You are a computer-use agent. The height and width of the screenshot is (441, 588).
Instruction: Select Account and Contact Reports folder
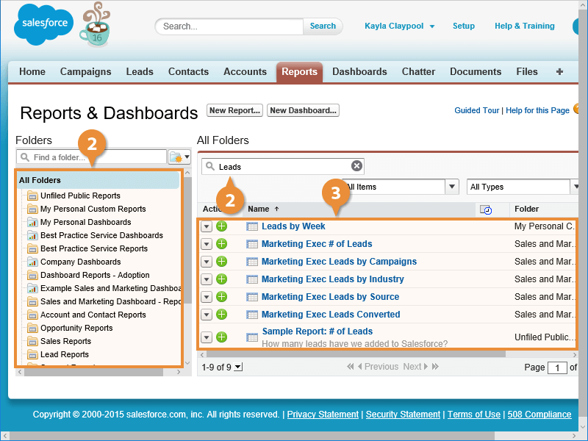tap(93, 315)
